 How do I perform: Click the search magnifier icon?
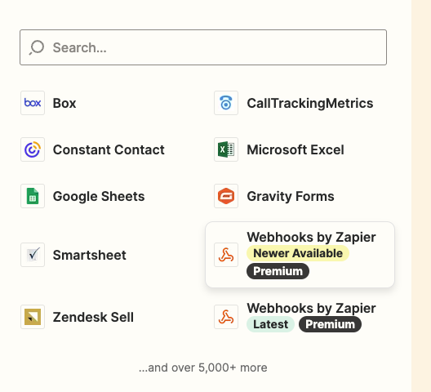coord(37,47)
